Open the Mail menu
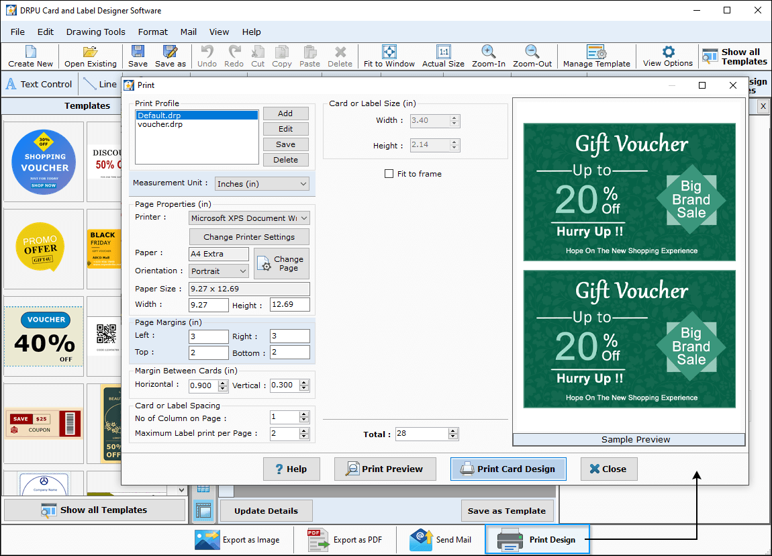 point(188,32)
